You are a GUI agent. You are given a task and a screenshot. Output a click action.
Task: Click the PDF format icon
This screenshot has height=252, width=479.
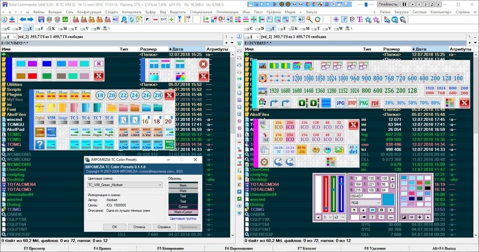(x=375, y=103)
